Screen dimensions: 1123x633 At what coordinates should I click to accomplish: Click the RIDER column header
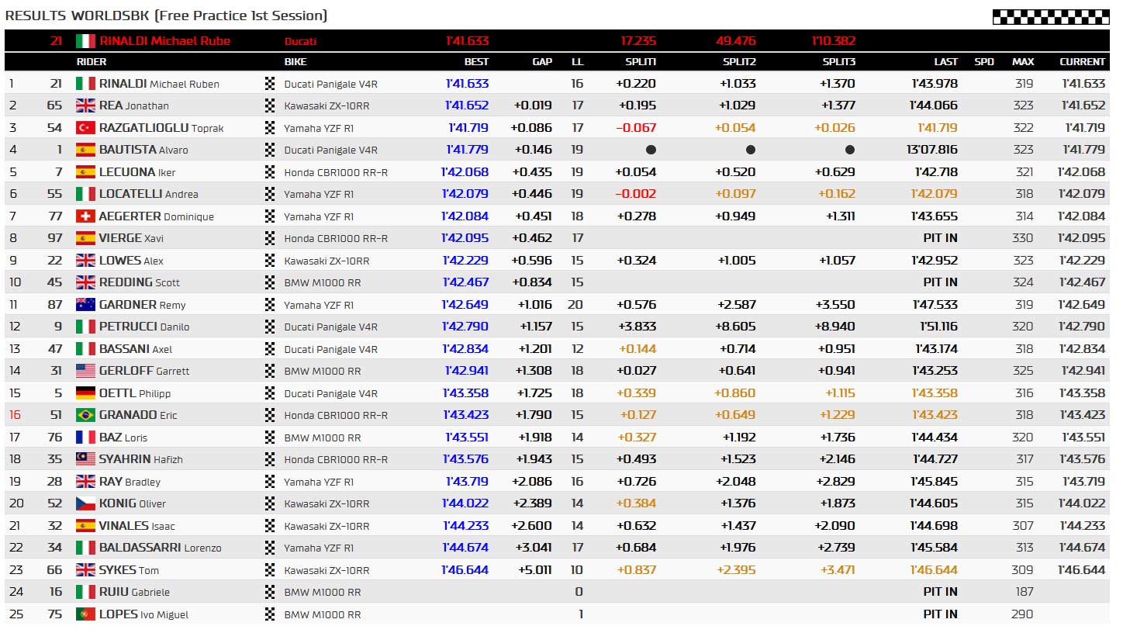pos(92,62)
